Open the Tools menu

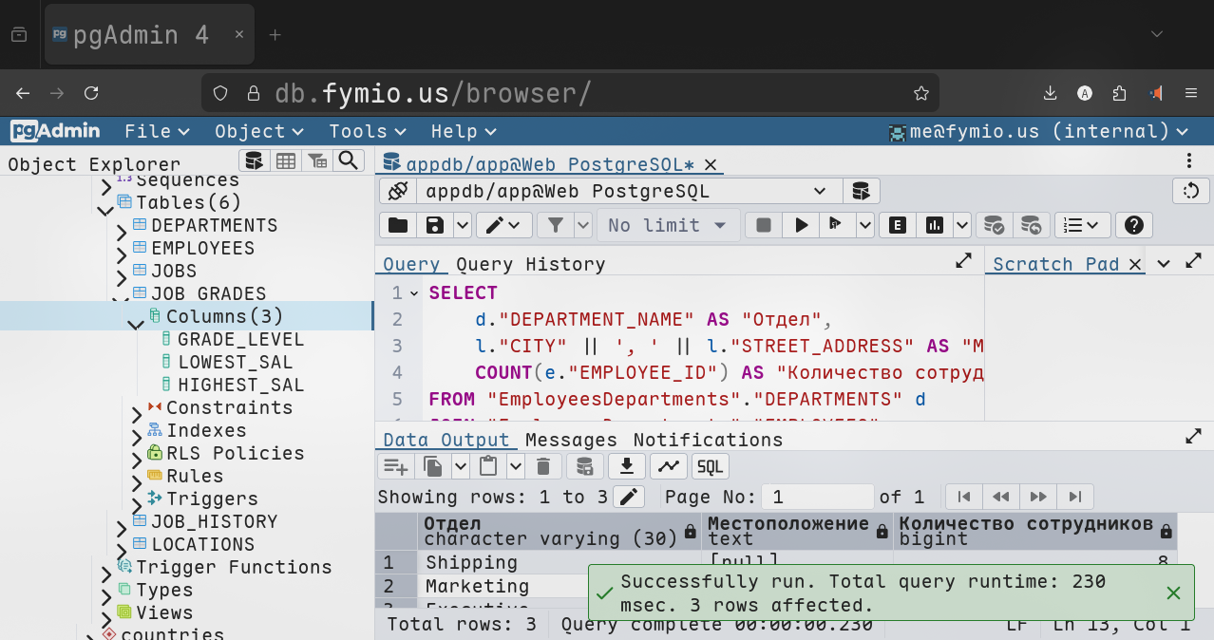click(367, 131)
